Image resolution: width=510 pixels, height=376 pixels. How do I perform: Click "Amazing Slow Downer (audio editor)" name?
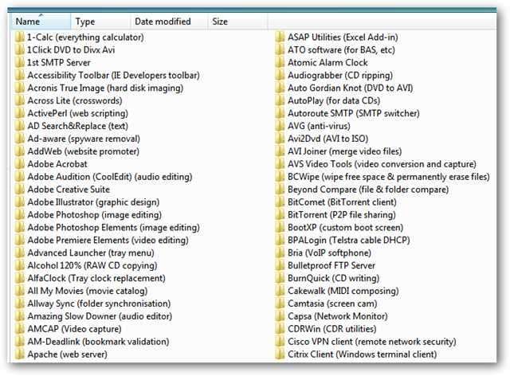[x=100, y=316]
